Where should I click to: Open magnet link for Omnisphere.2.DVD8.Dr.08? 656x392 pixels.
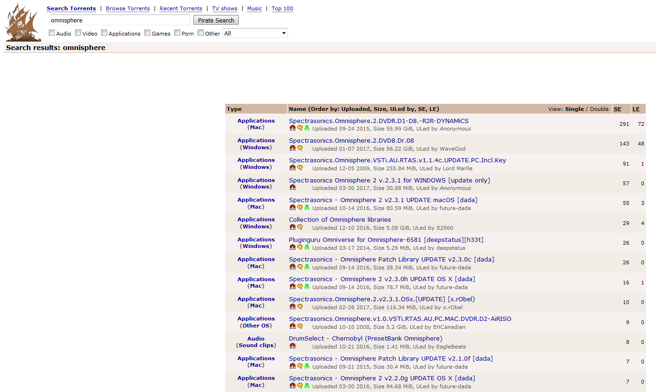pos(293,148)
